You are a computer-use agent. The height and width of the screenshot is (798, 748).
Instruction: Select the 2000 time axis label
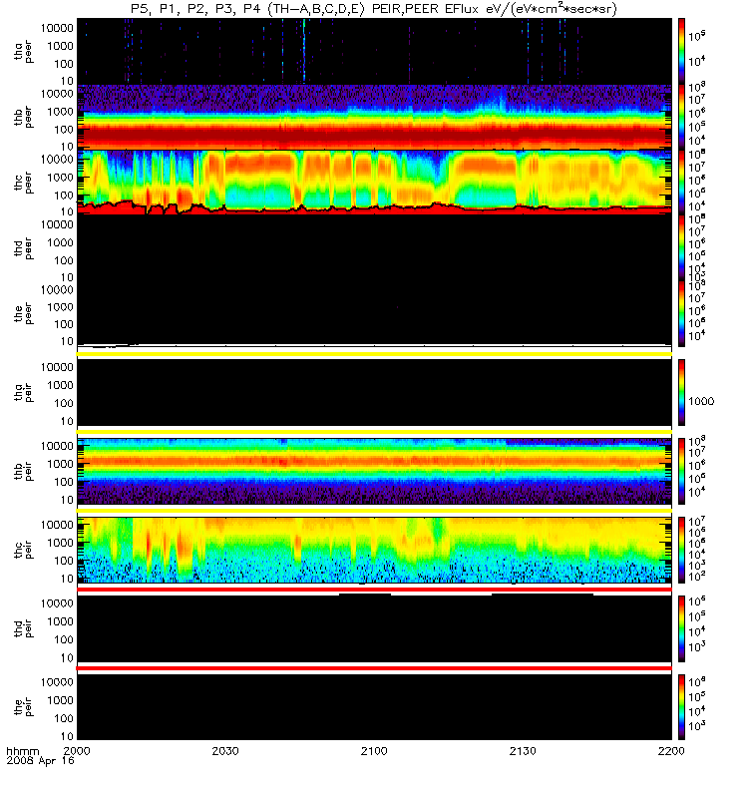coord(77,751)
